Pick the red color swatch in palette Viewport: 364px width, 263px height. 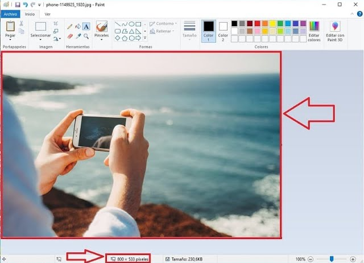pos(258,24)
